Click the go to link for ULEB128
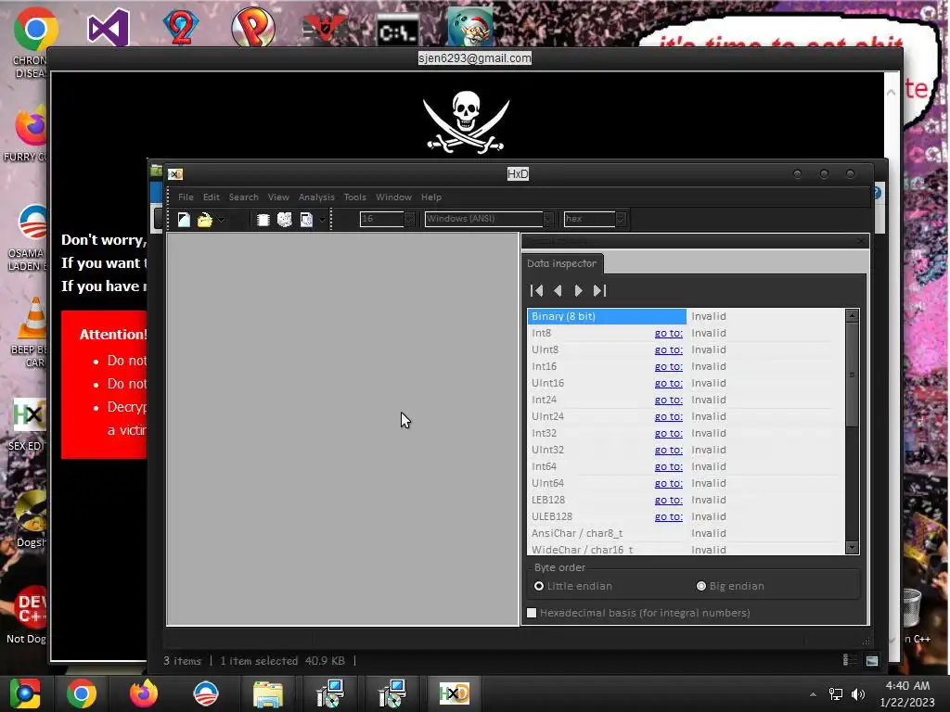The image size is (950, 712). [668, 516]
